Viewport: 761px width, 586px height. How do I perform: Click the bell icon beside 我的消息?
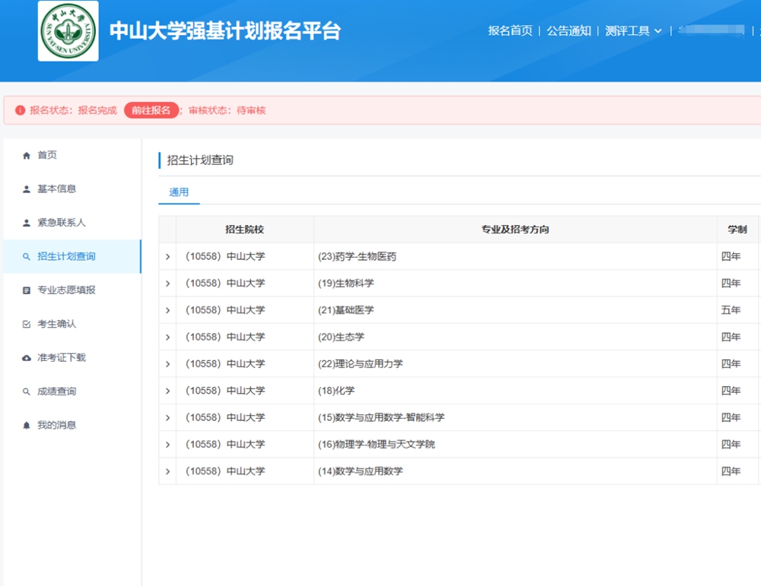(27, 426)
